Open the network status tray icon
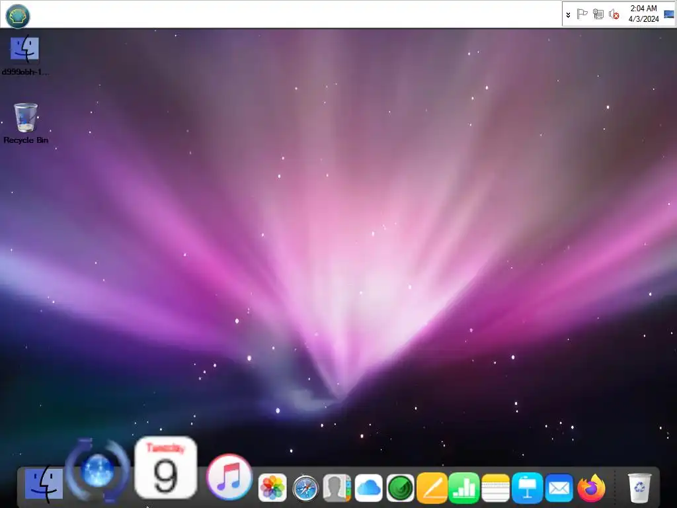677x508 pixels. pos(598,15)
